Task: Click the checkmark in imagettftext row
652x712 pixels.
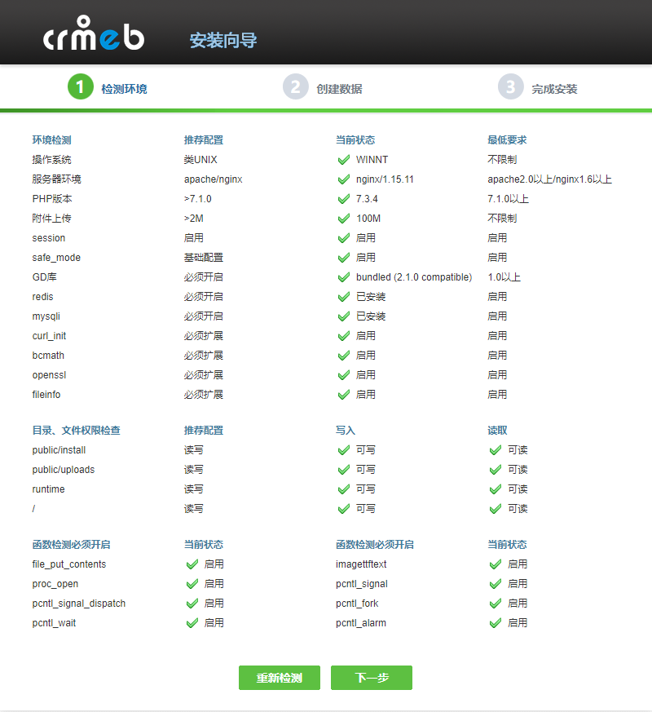Action: tap(496, 564)
